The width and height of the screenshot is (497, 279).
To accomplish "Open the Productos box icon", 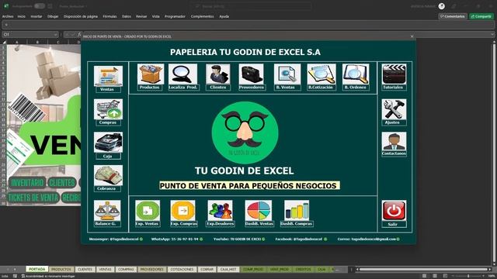I will click(x=151, y=74).
